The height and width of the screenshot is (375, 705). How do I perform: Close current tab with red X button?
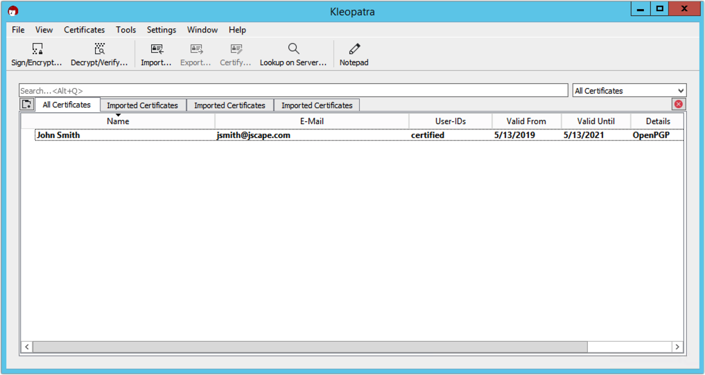pos(679,104)
